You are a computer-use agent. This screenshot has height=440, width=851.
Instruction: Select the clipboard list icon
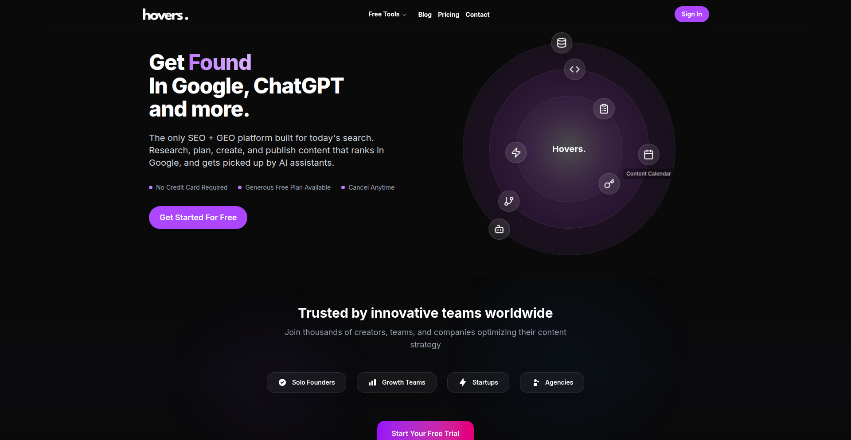pos(604,109)
